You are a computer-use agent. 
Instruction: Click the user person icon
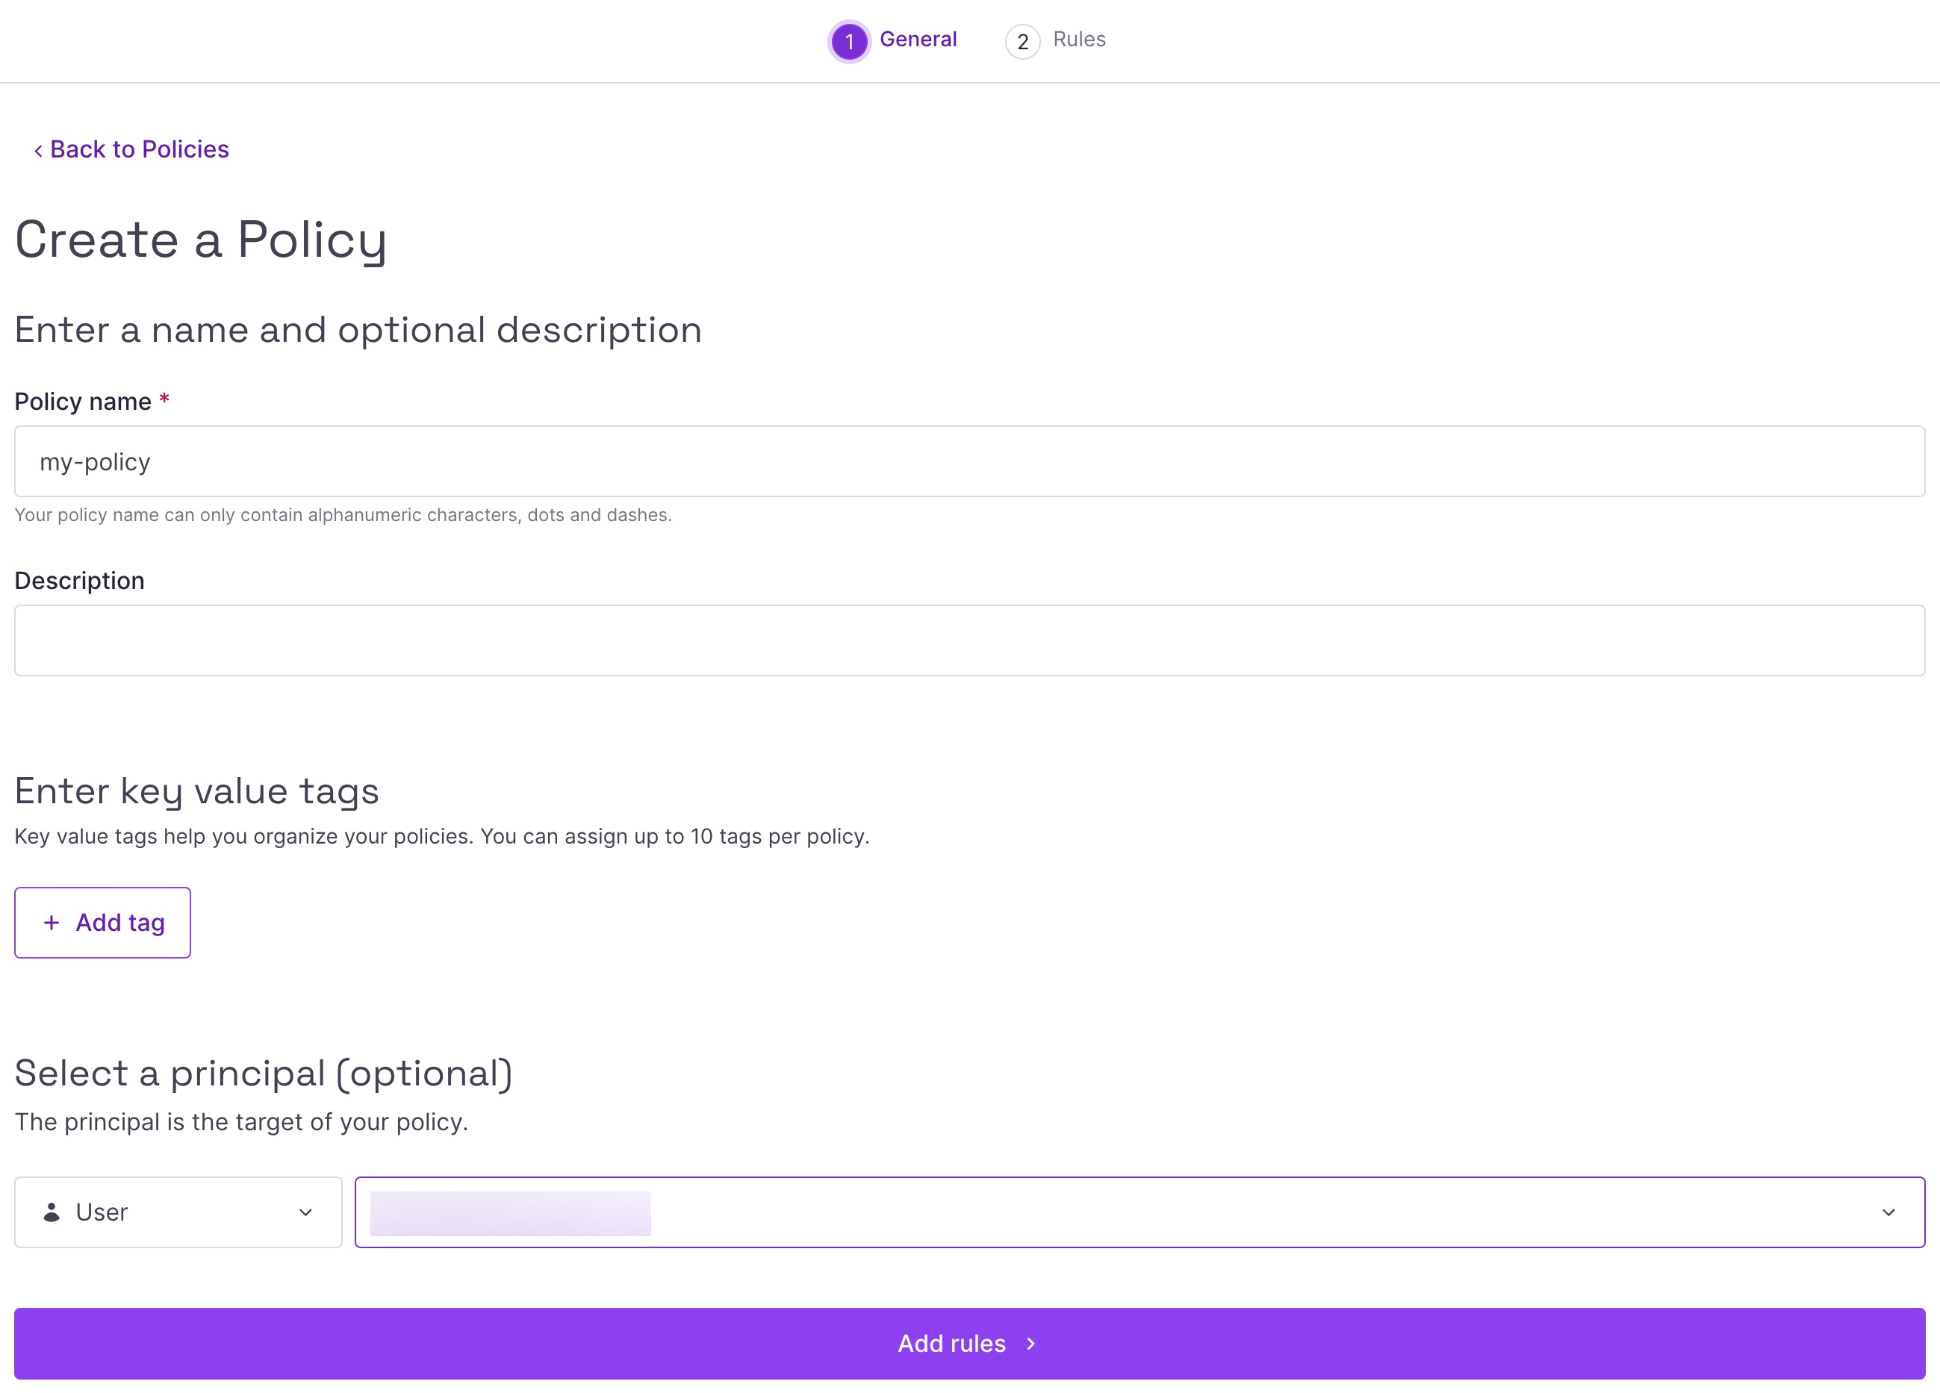52,1212
